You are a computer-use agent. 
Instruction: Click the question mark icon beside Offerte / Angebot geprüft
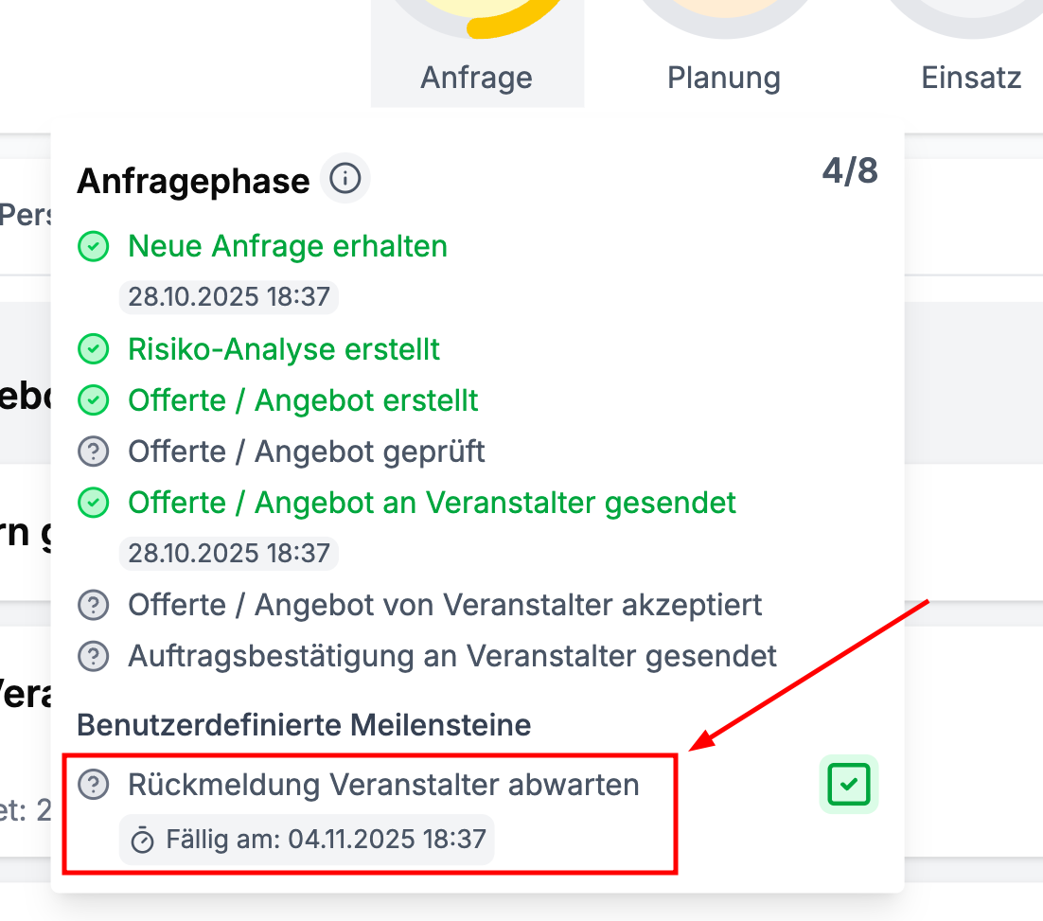(93, 452)
